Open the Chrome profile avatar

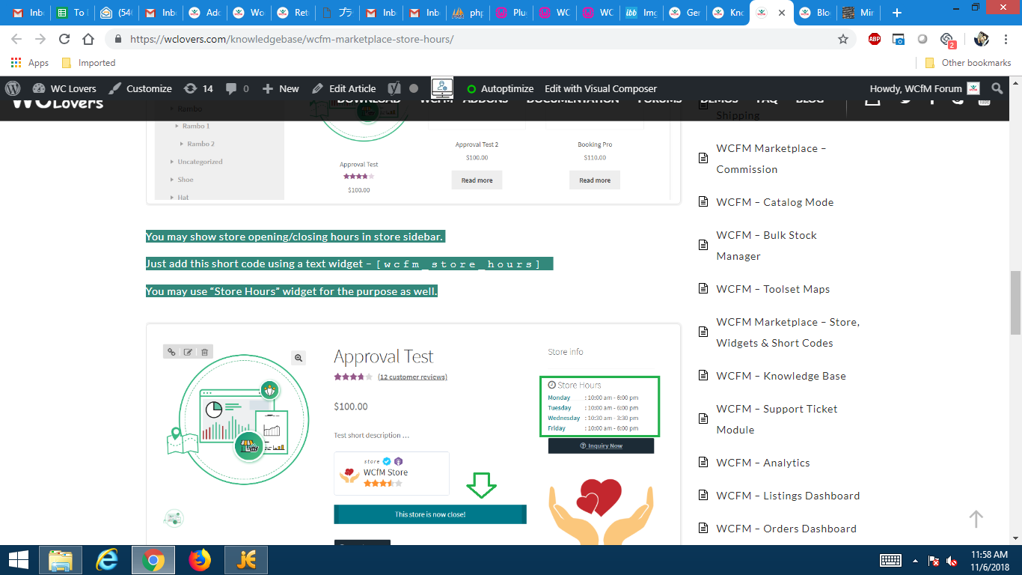(x=982, y=39)
